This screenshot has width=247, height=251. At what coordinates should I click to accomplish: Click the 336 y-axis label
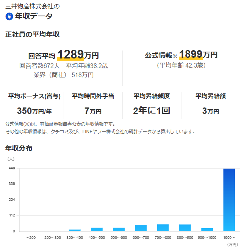12,184
